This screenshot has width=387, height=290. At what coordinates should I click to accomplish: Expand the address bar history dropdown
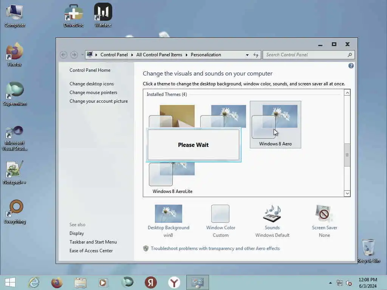[x=247, y=55]
